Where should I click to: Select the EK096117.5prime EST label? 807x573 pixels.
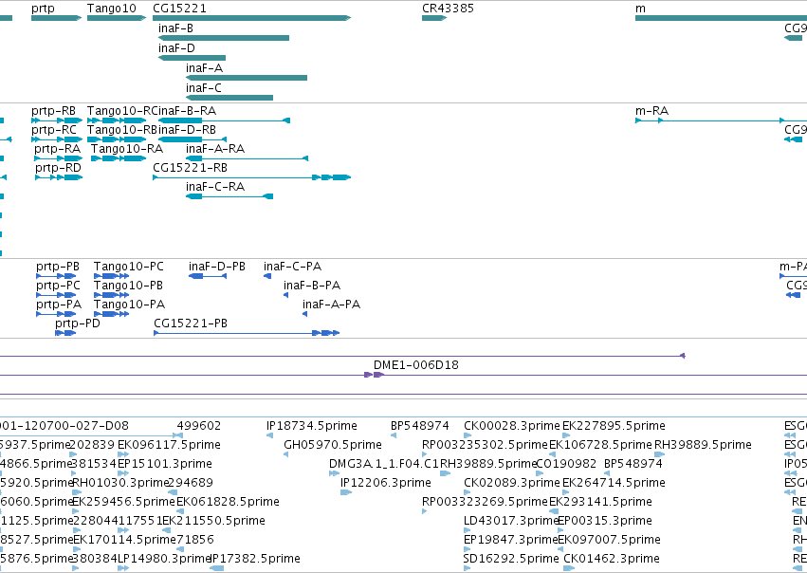click(170, 445)
